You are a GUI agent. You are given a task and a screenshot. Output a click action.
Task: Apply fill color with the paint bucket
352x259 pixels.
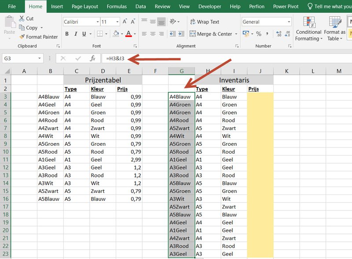(116, 34)
